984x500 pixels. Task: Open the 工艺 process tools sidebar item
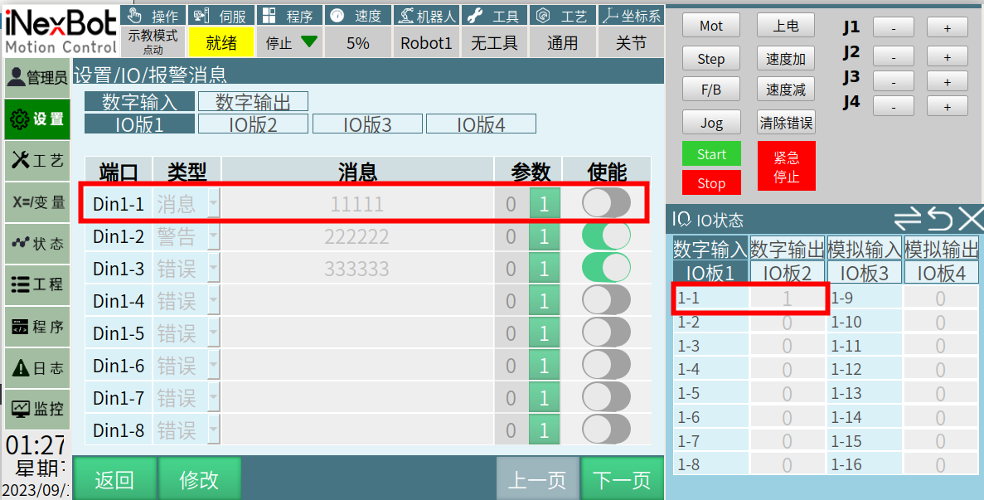37,161
